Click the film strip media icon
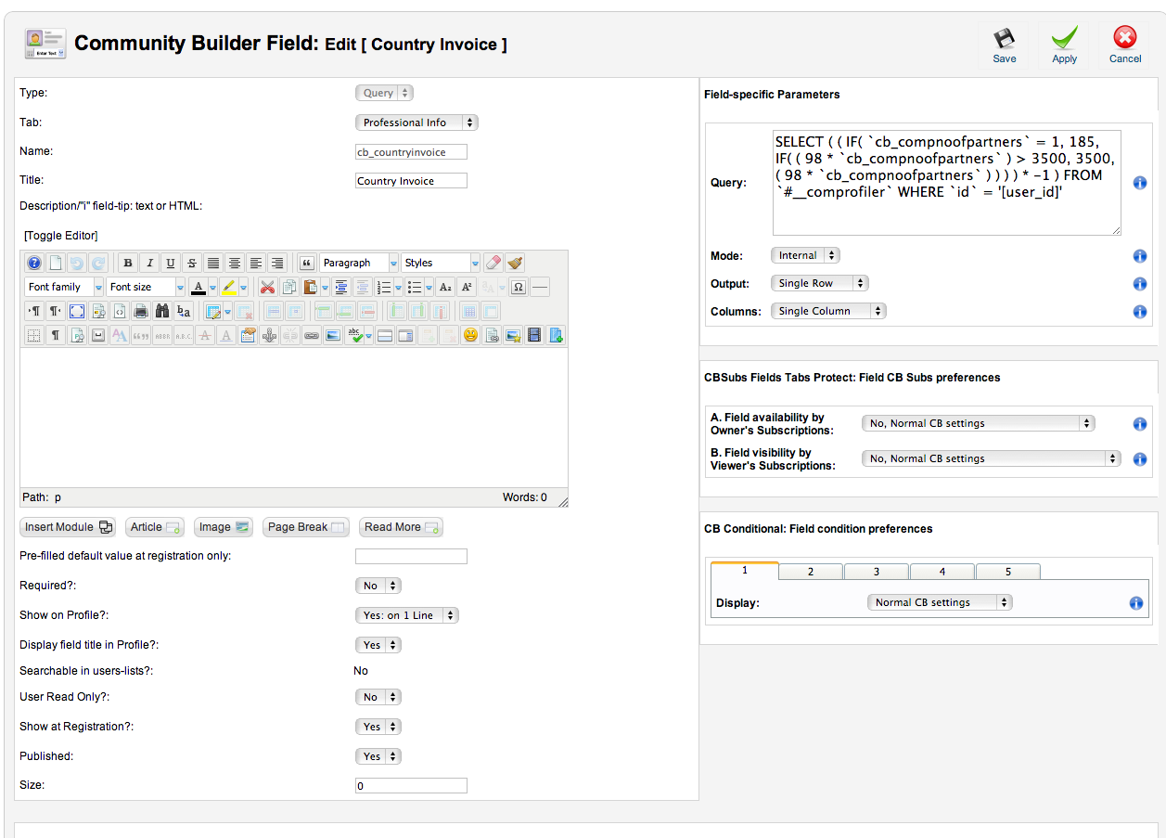 (x=534, y=335)
